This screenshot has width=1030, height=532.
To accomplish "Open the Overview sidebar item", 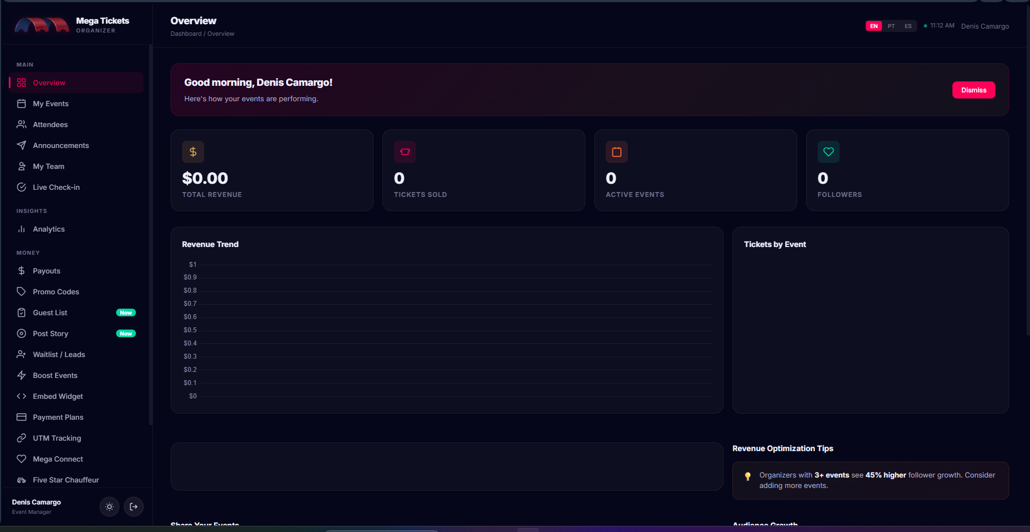I will (76, 83).
